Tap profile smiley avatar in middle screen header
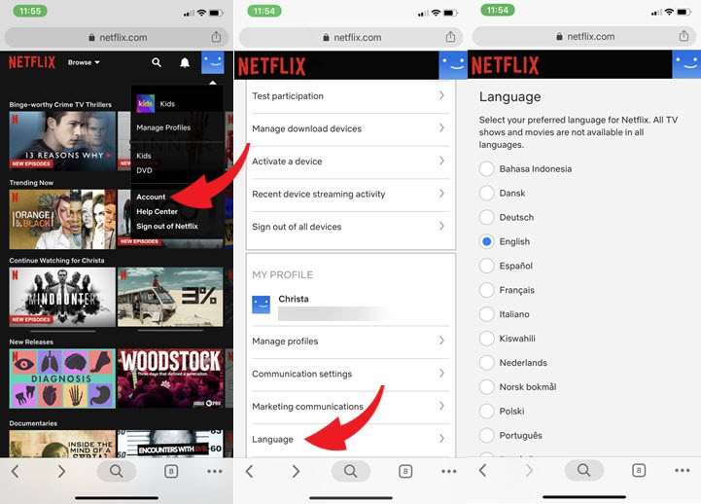The height and width of the screenshot is (504, 701). 453,65
